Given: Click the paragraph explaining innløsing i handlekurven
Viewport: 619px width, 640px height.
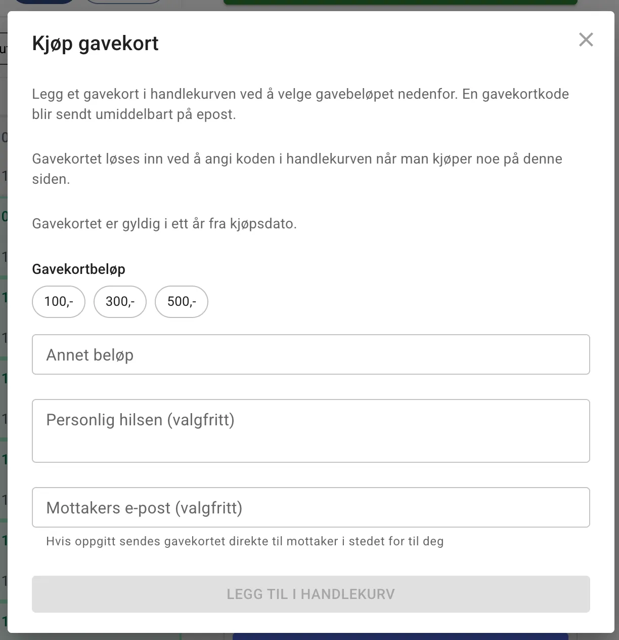Looking at the screenshot, I should pyautogui.click(x=297, y=168).
